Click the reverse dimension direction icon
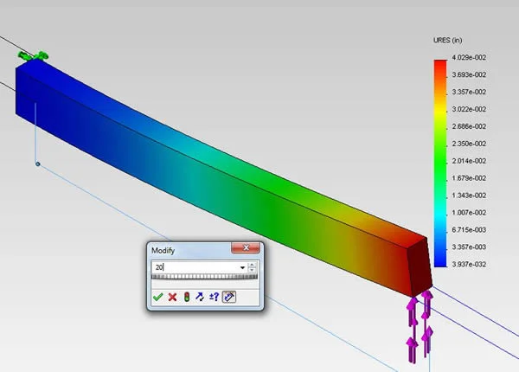 click(200, 296)
